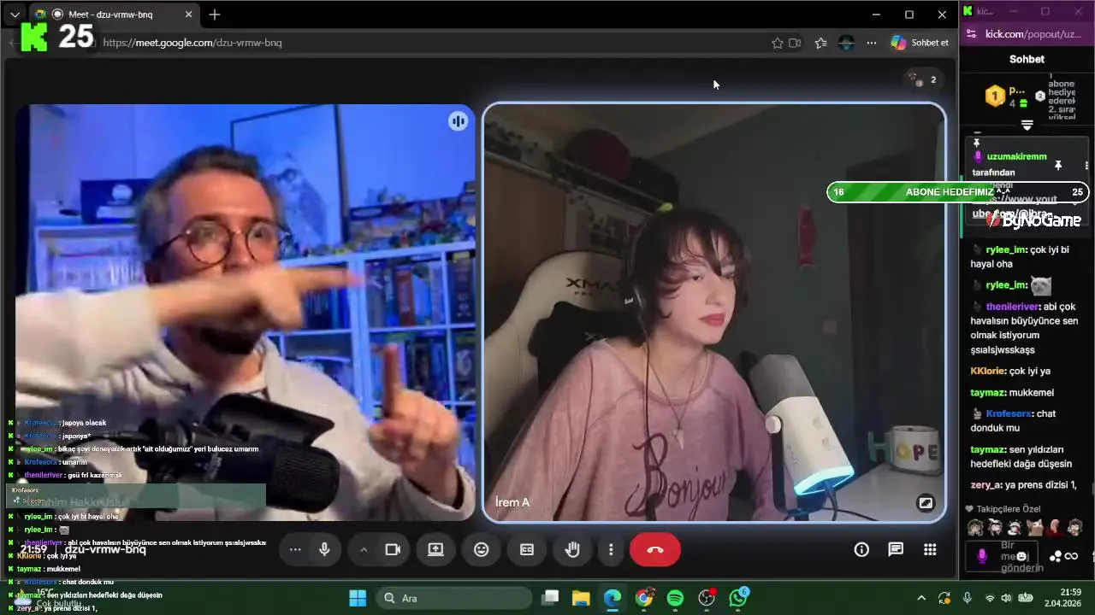Open browser profile avatar

click(847, 43)
